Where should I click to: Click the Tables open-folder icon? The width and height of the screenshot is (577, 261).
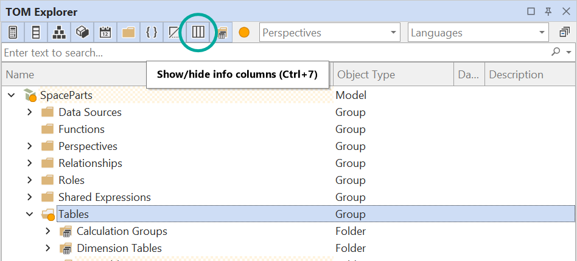48,214
